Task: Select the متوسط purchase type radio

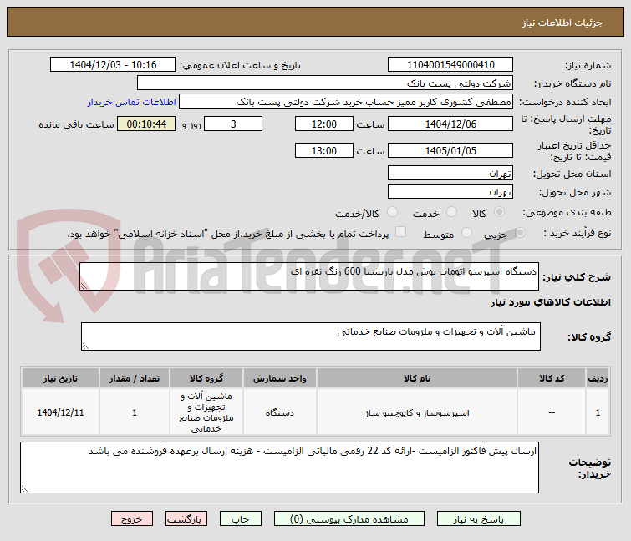Action: pyautogui.click(x=466, y=232)
